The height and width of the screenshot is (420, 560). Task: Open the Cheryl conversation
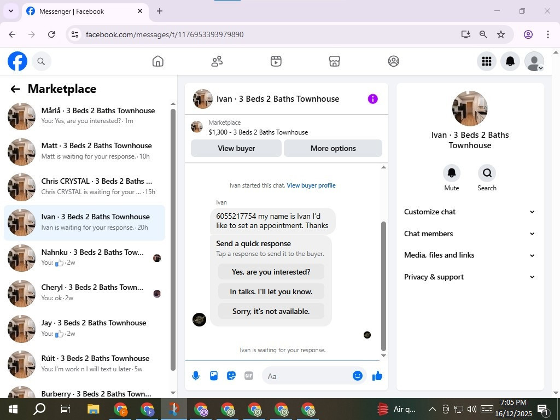85,293
